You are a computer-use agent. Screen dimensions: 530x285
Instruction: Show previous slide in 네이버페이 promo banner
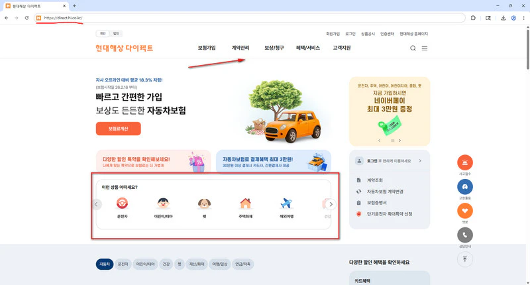click(379, 141)
